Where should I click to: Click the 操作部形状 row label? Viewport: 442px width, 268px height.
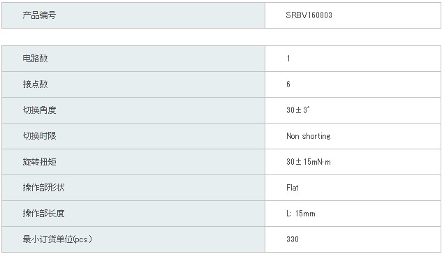click(44, 188)
